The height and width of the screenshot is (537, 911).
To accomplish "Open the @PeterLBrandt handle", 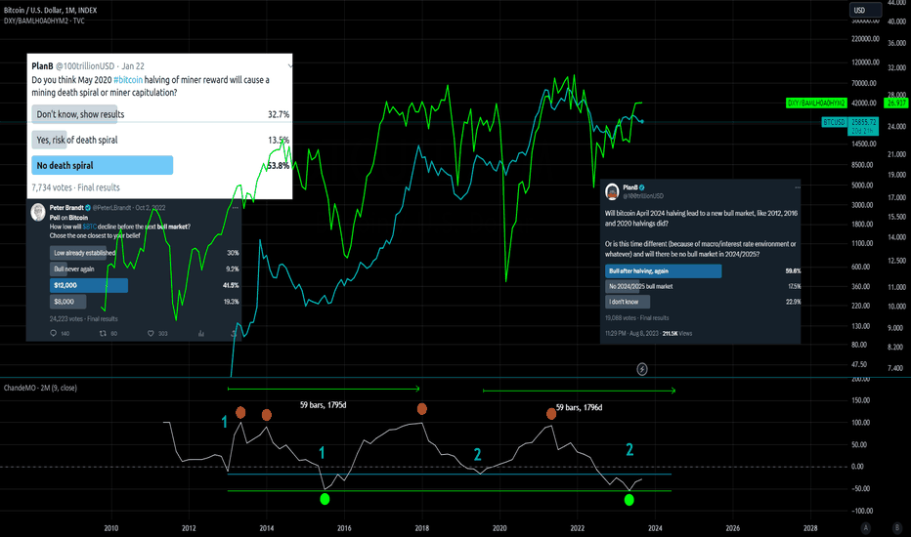I will (x=112, y=208).
